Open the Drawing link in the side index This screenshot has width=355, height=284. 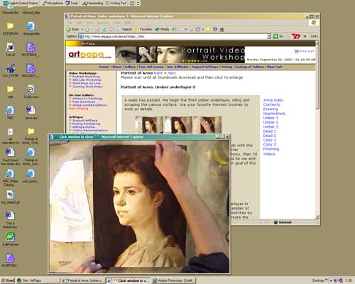coord(271,109)
